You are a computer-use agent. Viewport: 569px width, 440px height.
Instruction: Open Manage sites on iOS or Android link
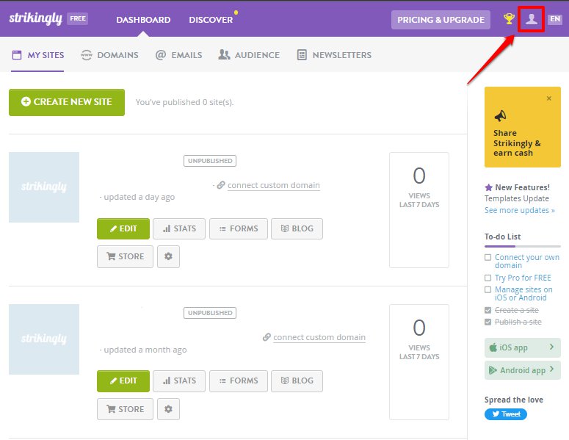(523, 294)
